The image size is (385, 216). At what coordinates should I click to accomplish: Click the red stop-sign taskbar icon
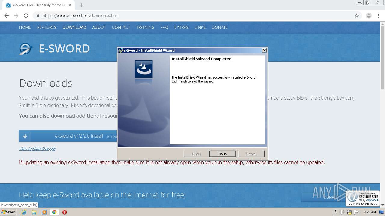pyautogui.click(x=64, y=212)
